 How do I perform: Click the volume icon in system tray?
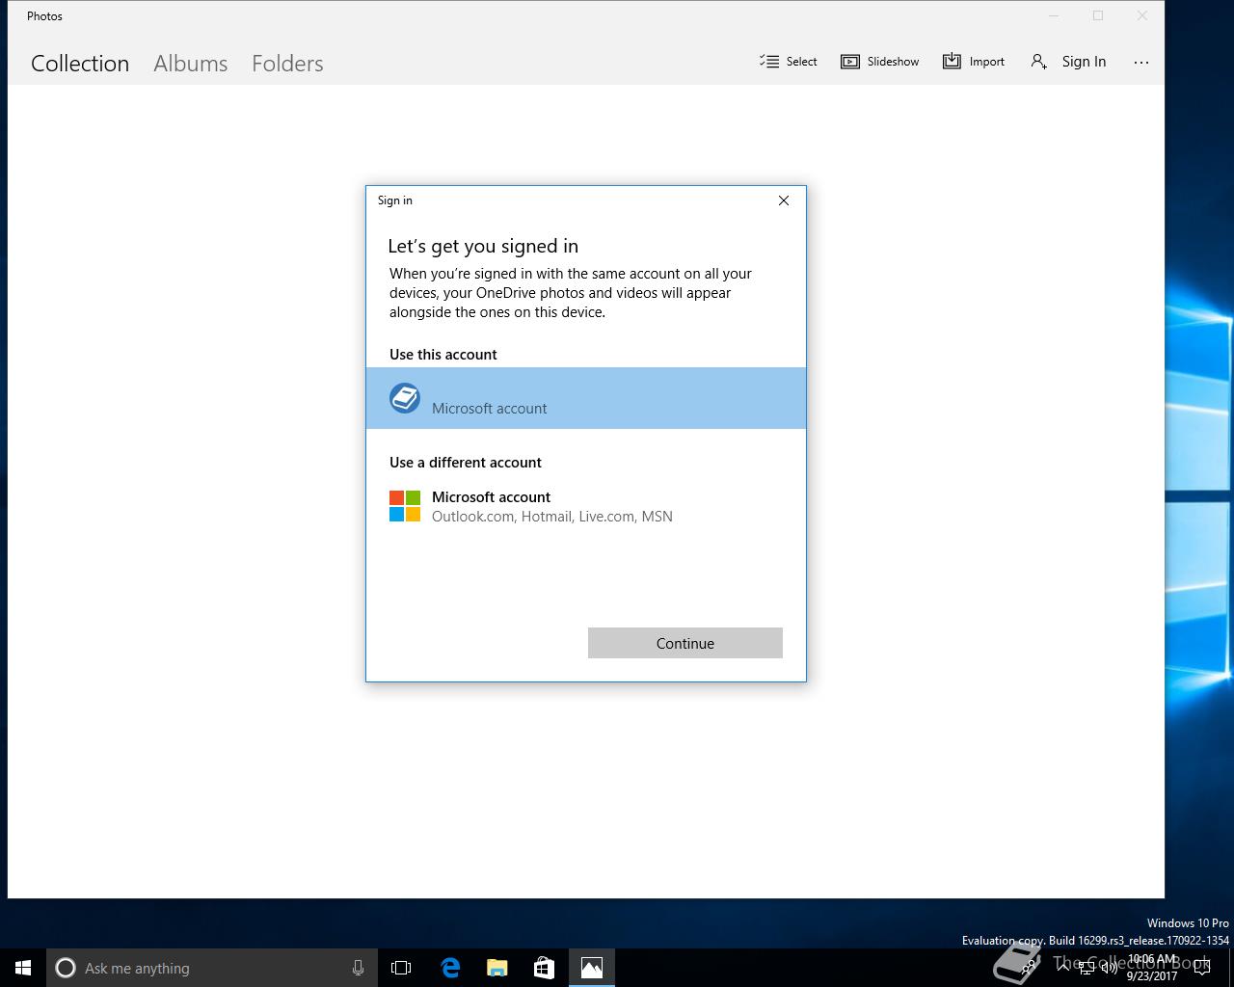point(1111,968)
